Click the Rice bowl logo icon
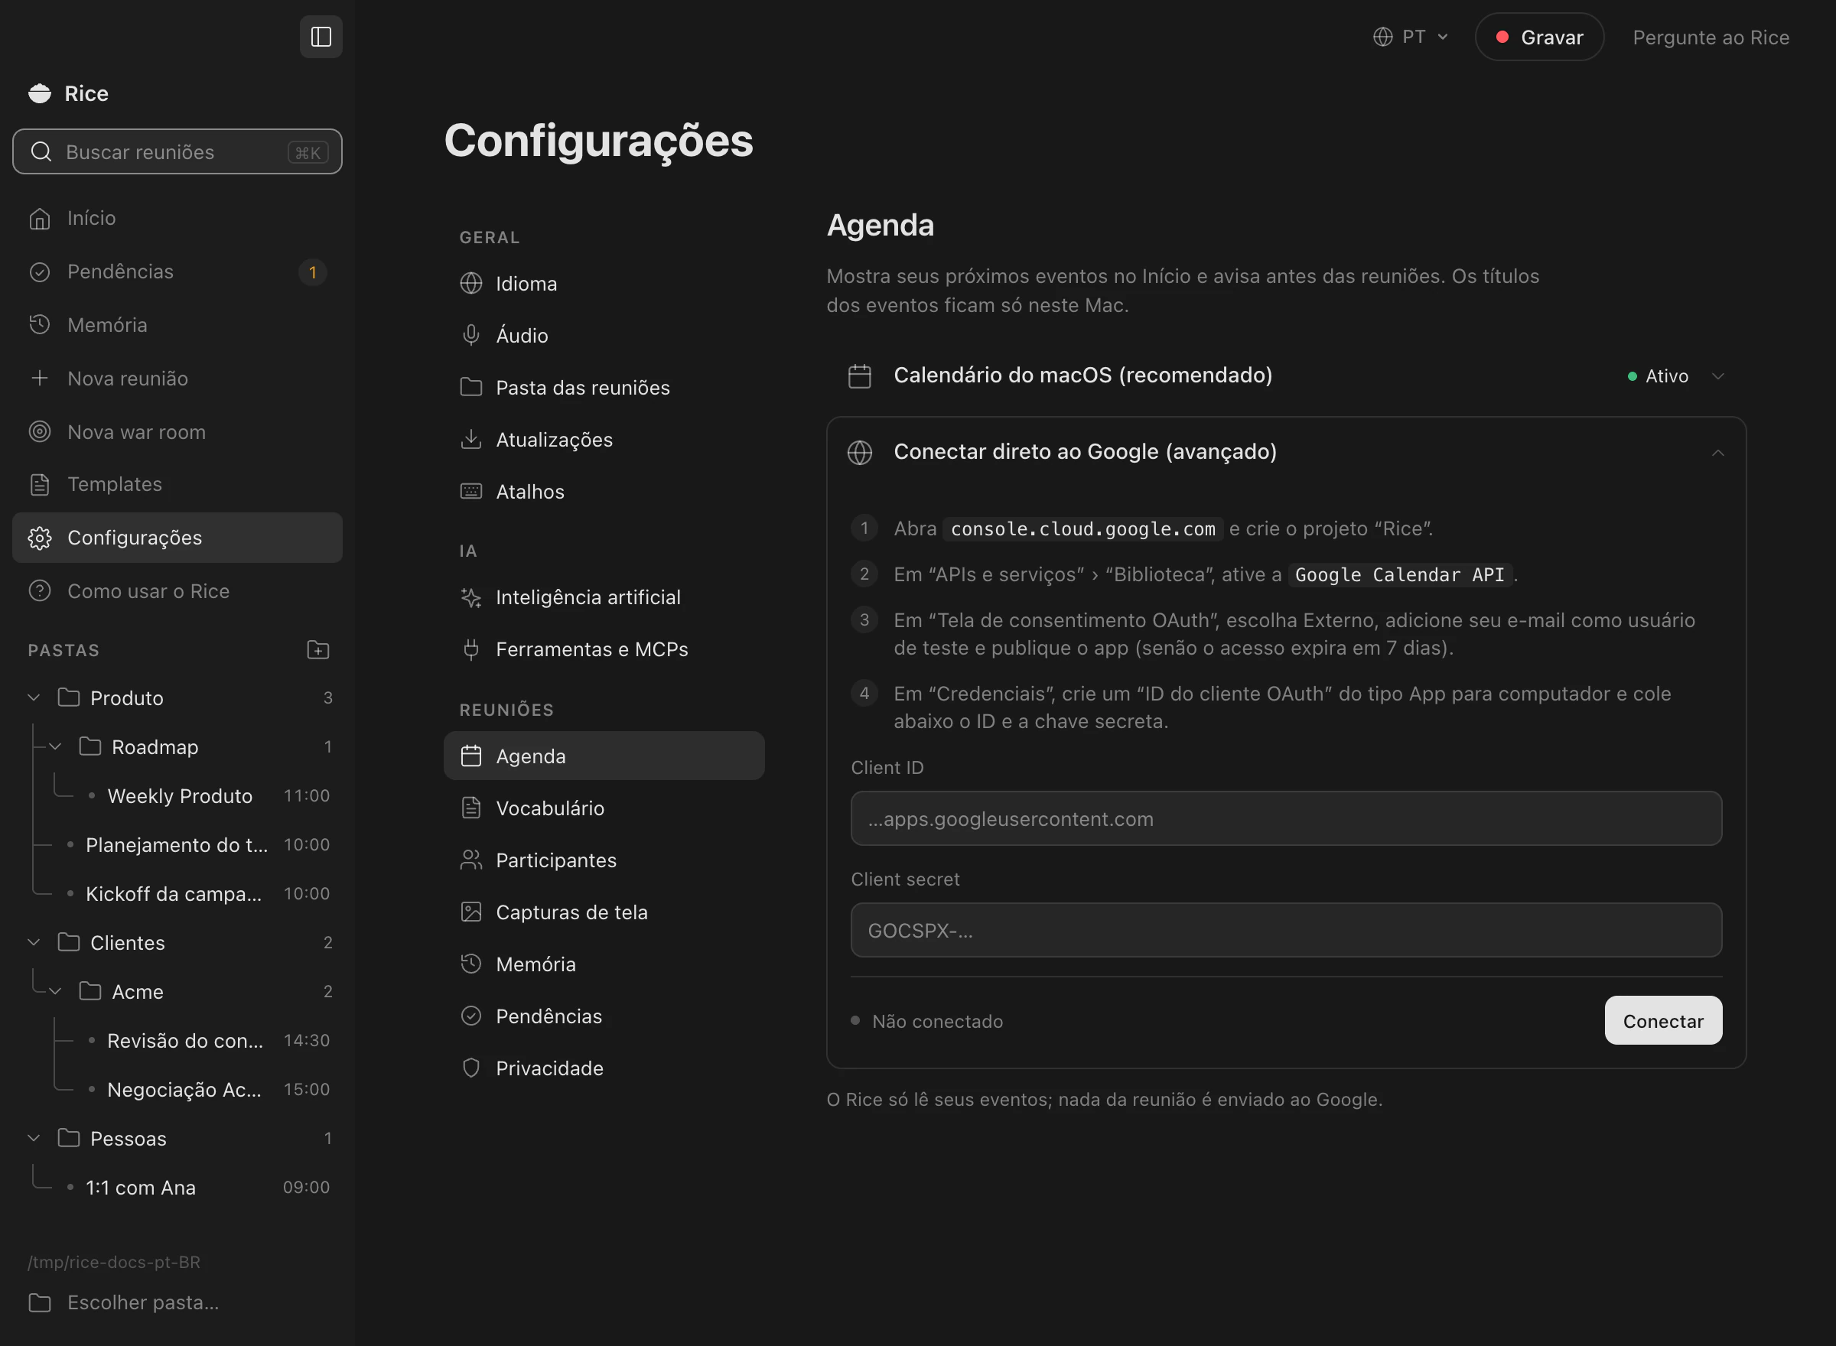Image resolution: width=1836 pixels, height=1346 pixels. [x=40, y=94]
